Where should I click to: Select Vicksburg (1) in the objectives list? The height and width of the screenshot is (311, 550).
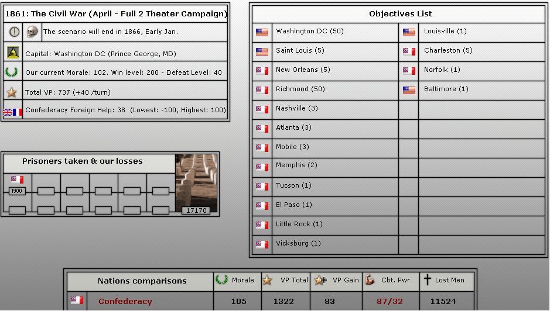(x=298, y=243)
